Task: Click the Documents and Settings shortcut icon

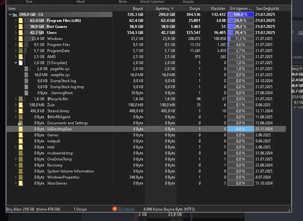Action: (x=20, y=123)
